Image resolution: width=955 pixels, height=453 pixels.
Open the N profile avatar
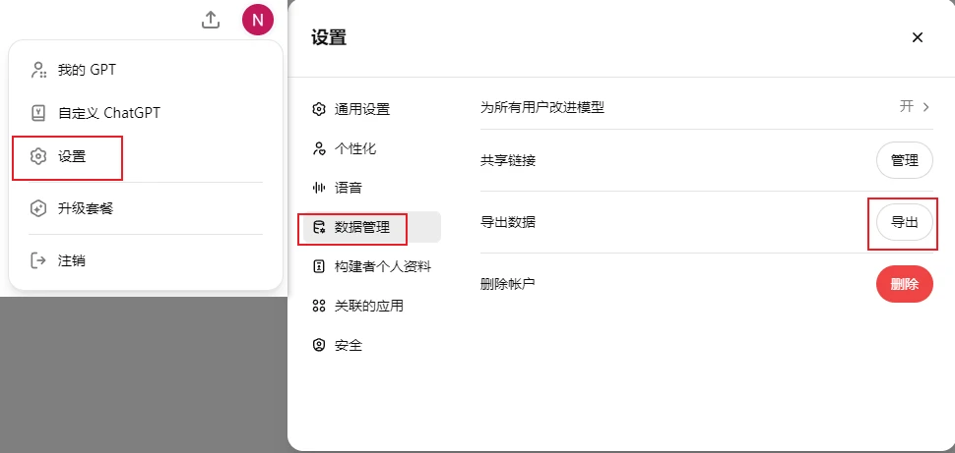pos(258,20)
